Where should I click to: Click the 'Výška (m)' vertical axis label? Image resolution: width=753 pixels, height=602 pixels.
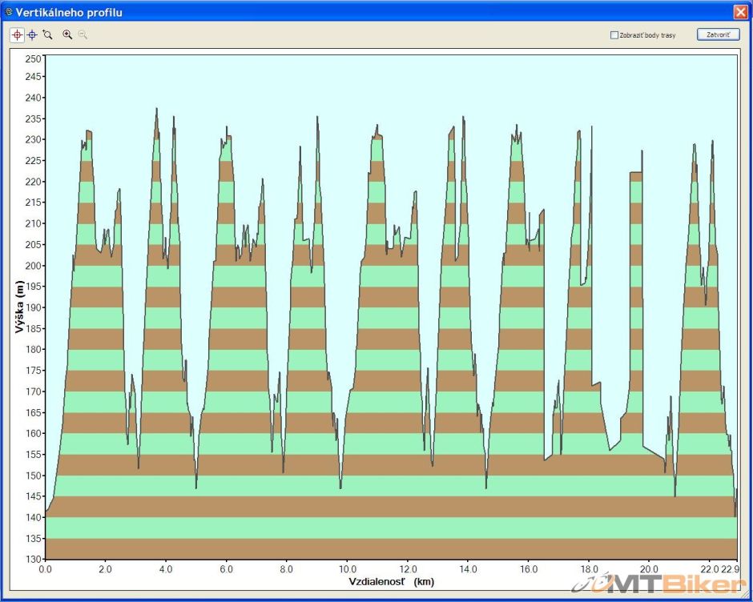(x=20, y=307)
